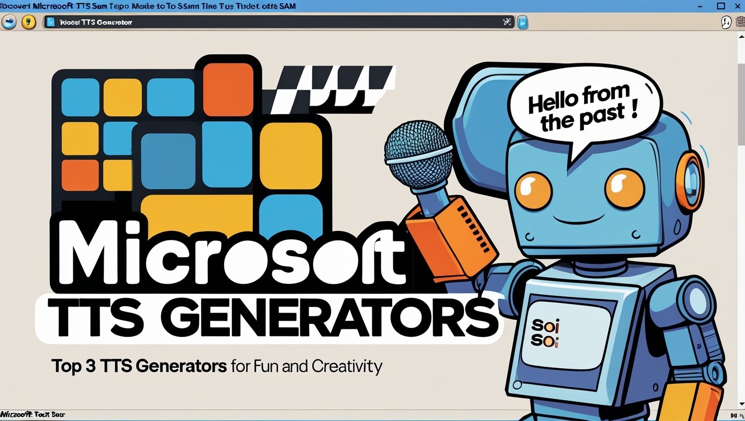
Task: Click the blue round back button
Action: pos(9,22)
